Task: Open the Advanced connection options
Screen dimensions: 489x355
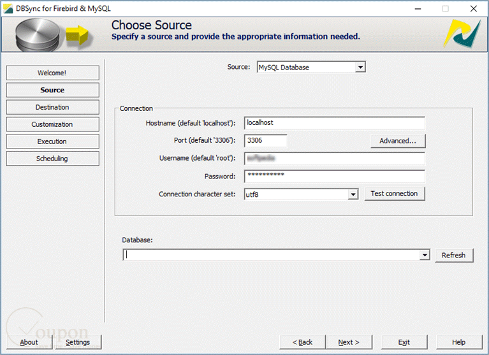Action: pos(398,141)
